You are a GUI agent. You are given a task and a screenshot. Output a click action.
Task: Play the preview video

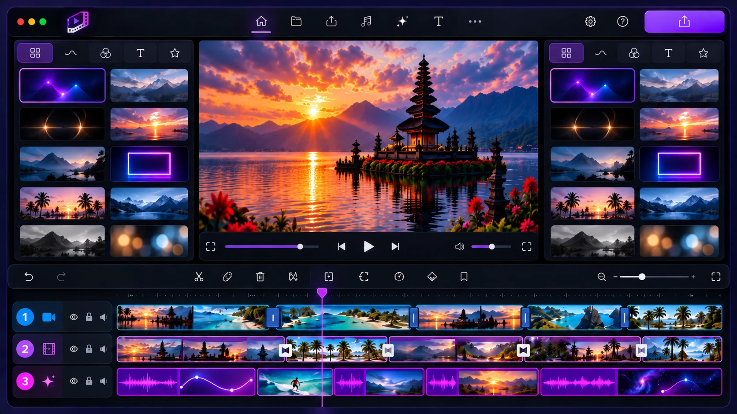pyautogui.click(x=368, y=246)
